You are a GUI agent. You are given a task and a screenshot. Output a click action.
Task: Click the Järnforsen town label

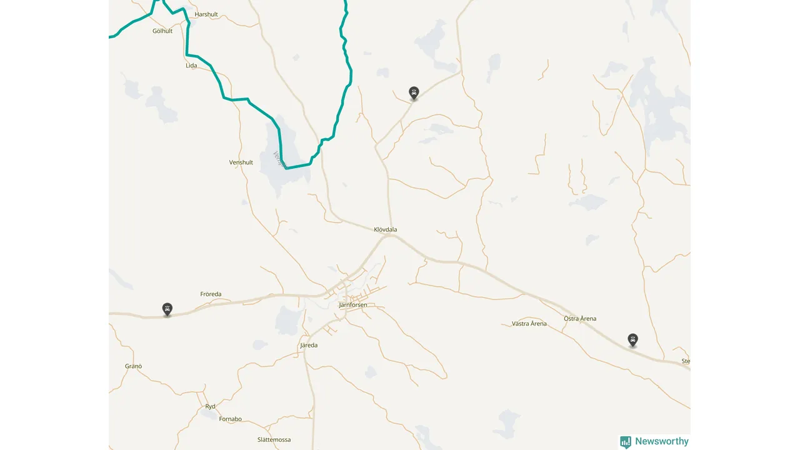[x=352, y=305]
